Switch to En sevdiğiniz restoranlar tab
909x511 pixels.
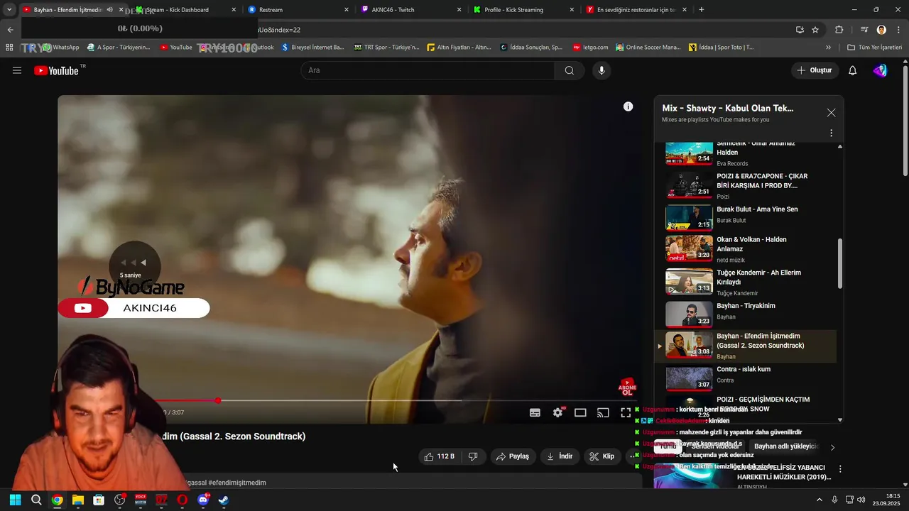point(636,10)
